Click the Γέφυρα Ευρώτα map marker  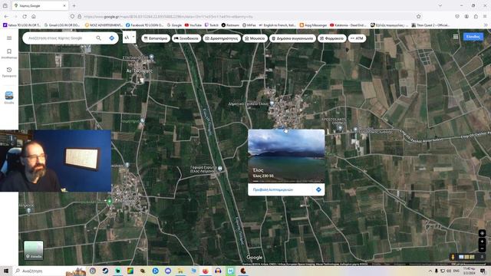pyautogui.click(x=220, y=169)
